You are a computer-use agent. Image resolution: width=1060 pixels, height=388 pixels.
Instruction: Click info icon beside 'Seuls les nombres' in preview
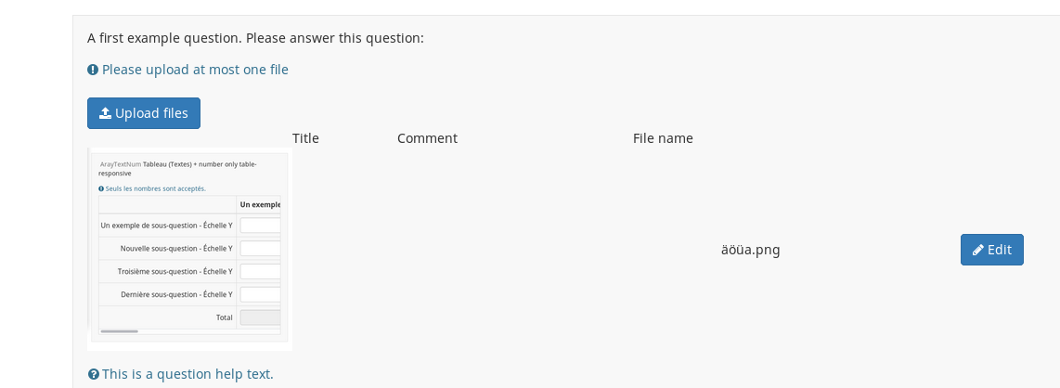pos(101,188)
